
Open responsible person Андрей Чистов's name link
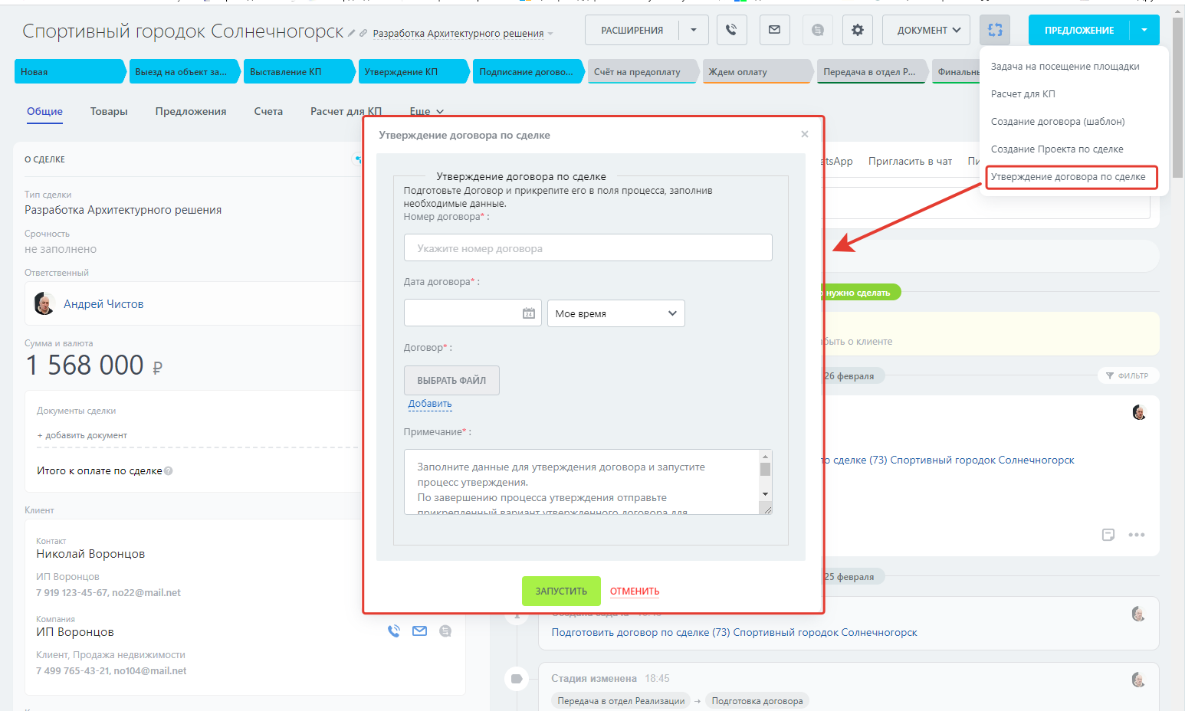[103, 304]
